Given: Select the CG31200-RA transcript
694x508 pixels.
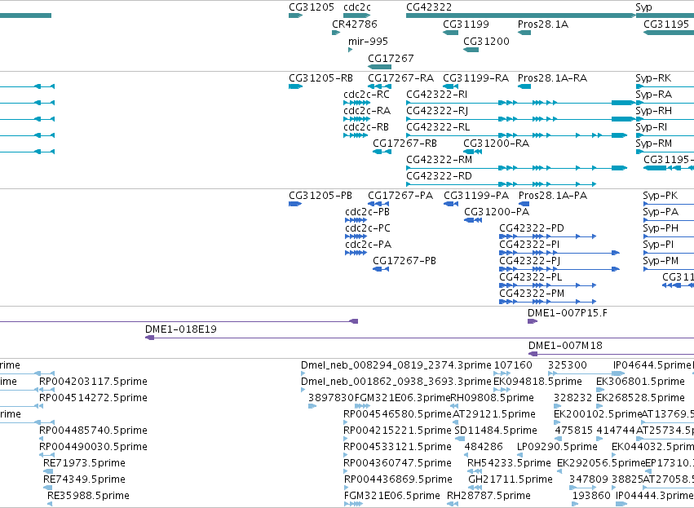Looking at the screenshot, I should pyautogui.click(x=472, y=152).
